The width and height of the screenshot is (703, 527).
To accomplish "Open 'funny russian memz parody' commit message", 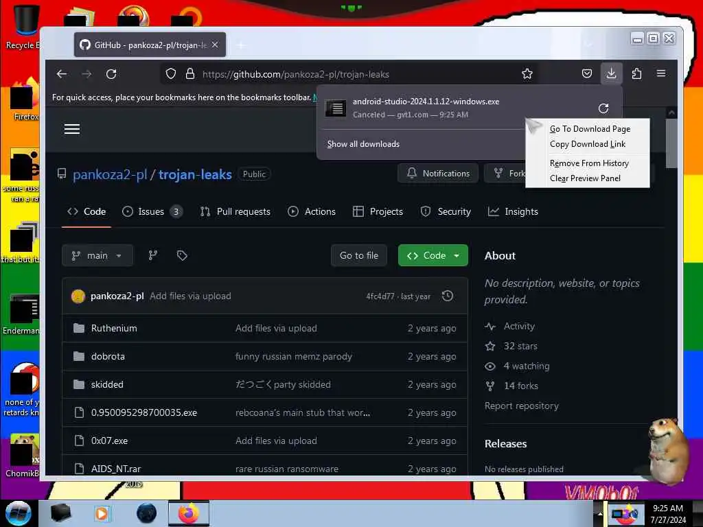I will point(294,356).
